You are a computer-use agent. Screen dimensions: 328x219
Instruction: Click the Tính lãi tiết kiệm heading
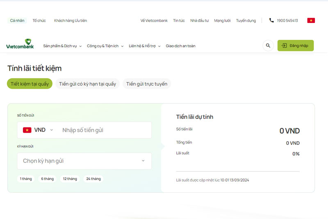34,68
